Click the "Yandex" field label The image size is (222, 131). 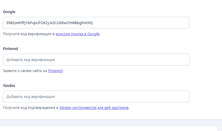coord(9,86)
